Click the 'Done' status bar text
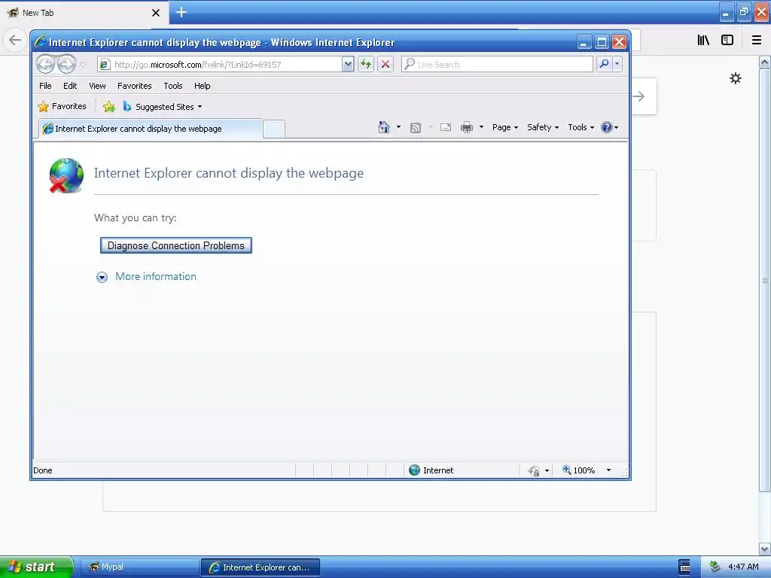Viewport: 771px width, 578px height. point(43,470)
